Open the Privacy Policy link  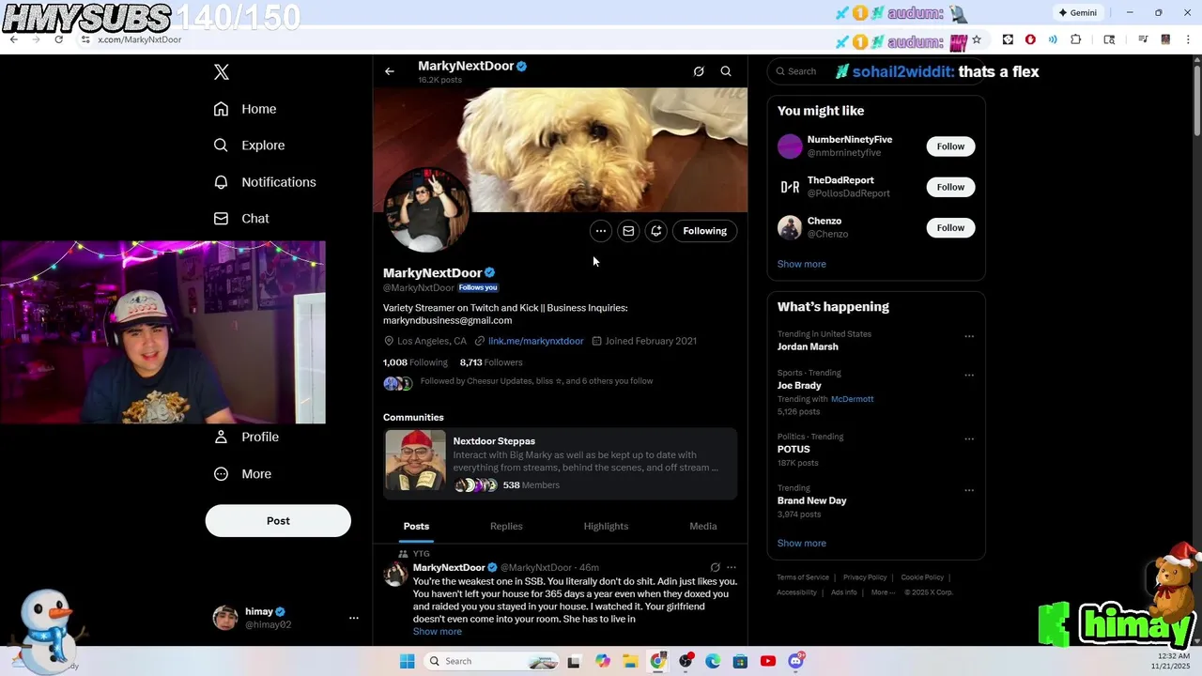(x=865, y=577)
